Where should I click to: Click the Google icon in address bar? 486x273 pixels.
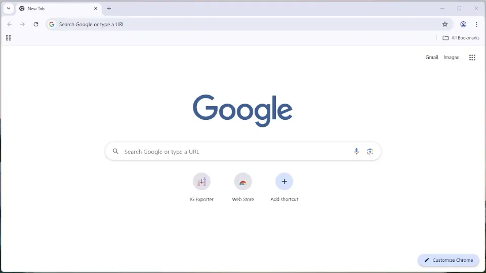[52, 24]
